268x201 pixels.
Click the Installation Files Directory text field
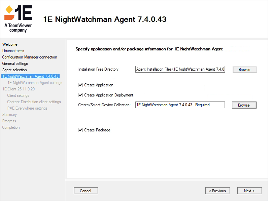click(x=180, y=69)
